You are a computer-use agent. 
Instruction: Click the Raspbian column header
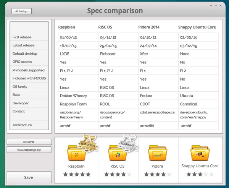66,27
